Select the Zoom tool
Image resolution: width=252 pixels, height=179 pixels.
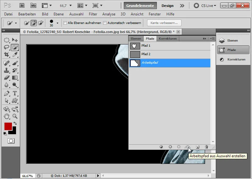point(15,116)
